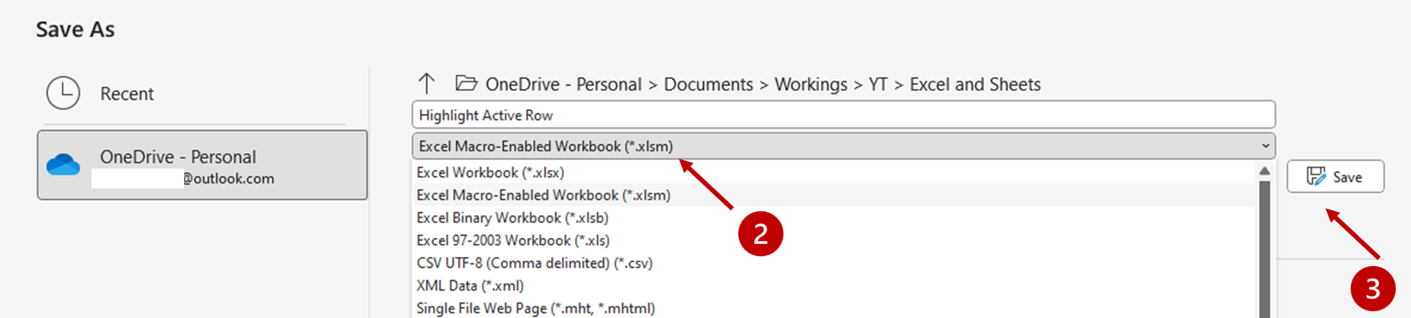
Task: Click the up arrow navigation icon
Action: tap(426, 83)
